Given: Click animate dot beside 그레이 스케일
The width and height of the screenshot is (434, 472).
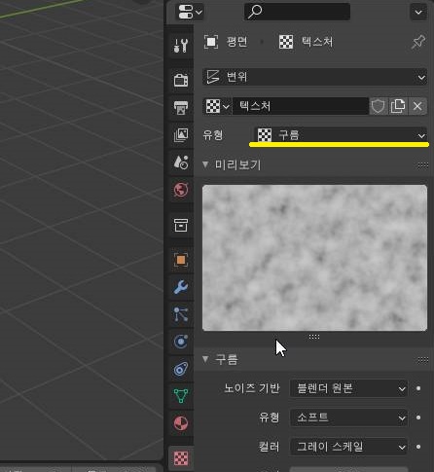Looking at the screenshot, I should click(418, 447).
